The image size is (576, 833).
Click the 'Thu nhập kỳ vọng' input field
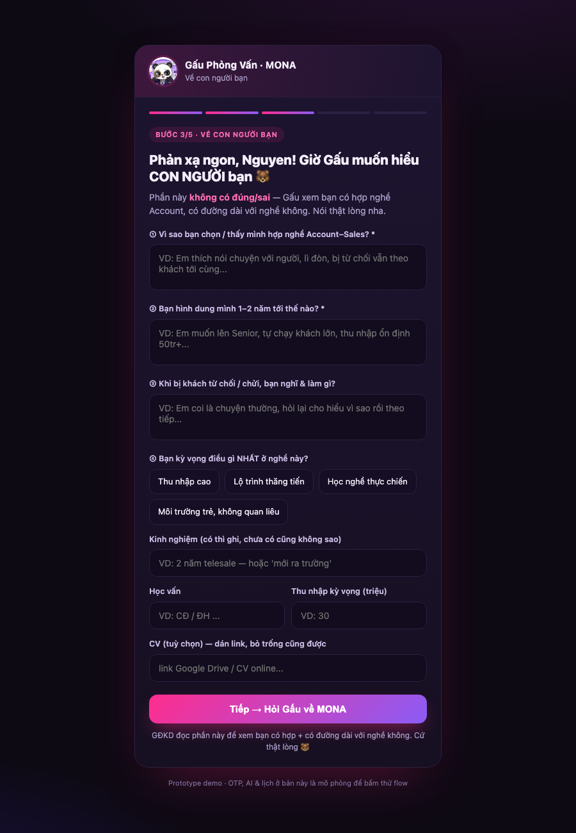click(359, 616)
